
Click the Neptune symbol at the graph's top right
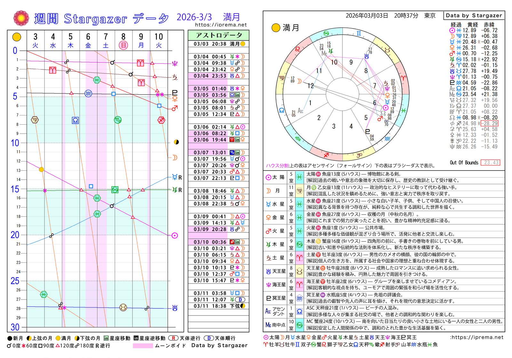[x=175, y=63]
